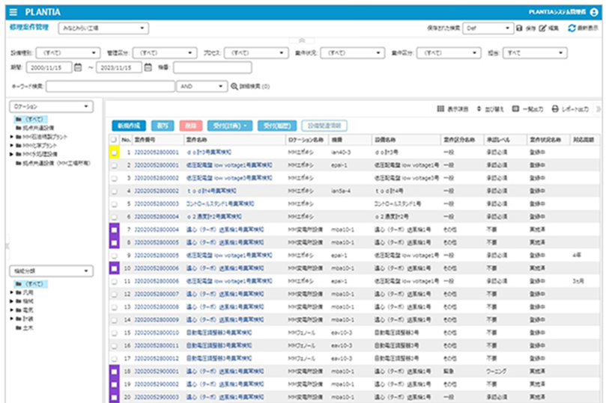Toggle the purple checkbox of row 7
The height and width of the screenshot is (403, 606).
point(114,230)
